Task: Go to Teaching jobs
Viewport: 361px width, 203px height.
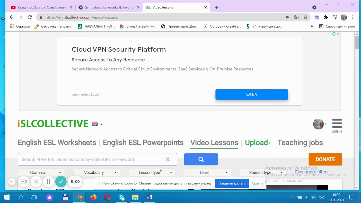Action: (300, 143)
